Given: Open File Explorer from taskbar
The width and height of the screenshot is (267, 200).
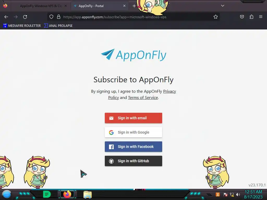Looking at the screenshot, I should pos(88,195).
